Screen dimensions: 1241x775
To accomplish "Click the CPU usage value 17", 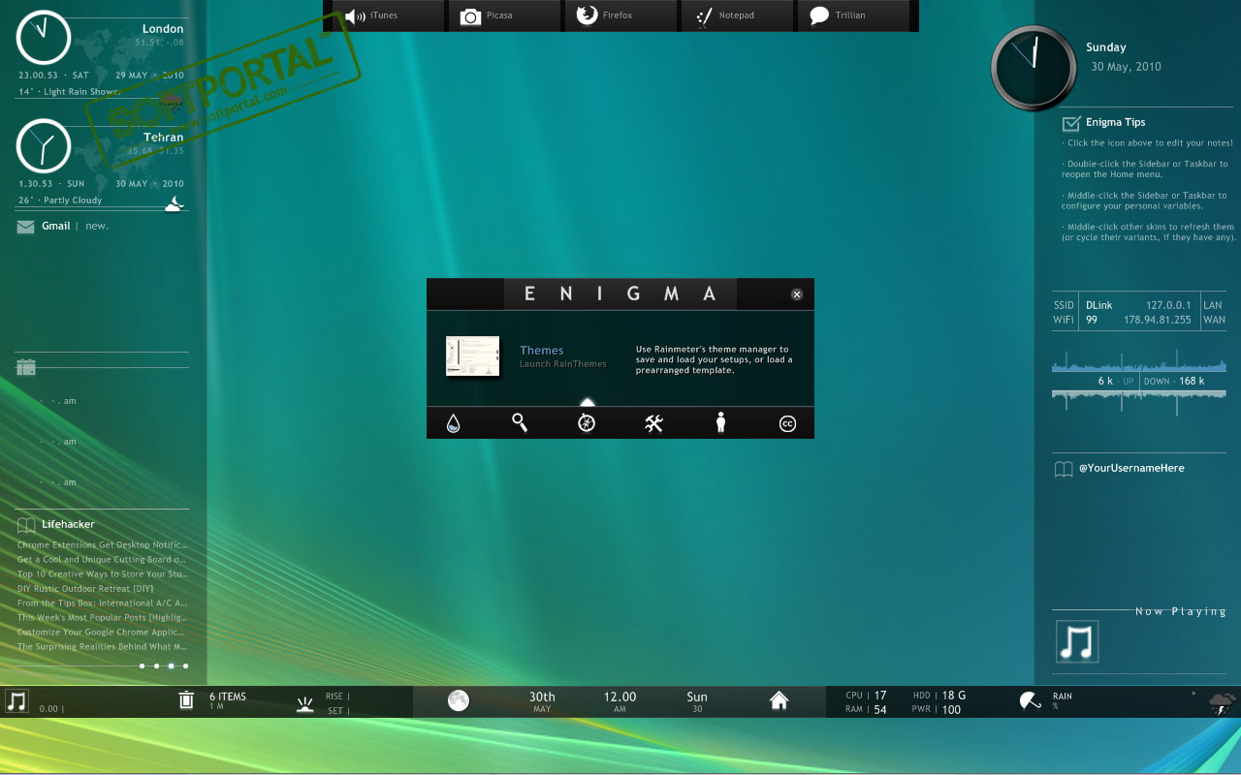I will pyautogui.click(x=880, y=696).
